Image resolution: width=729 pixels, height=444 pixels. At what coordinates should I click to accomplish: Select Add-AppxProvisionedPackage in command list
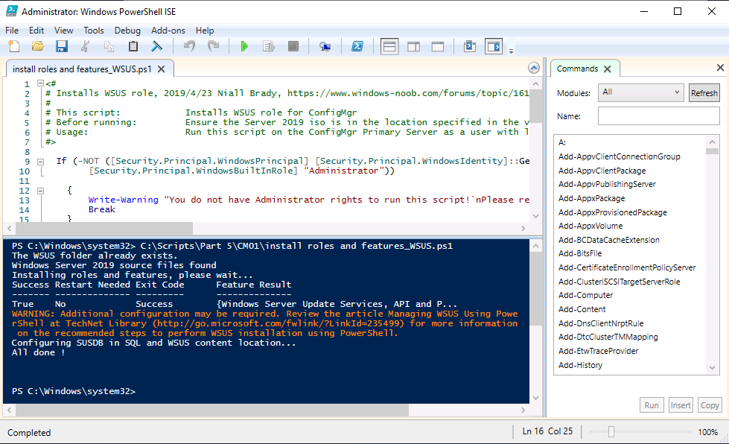612,212
